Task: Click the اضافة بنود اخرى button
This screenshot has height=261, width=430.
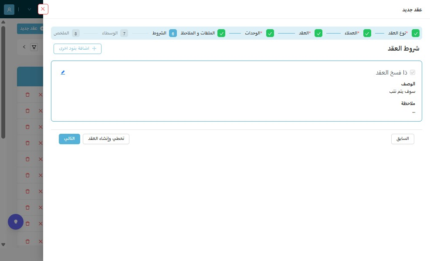Action: (78, 49)
